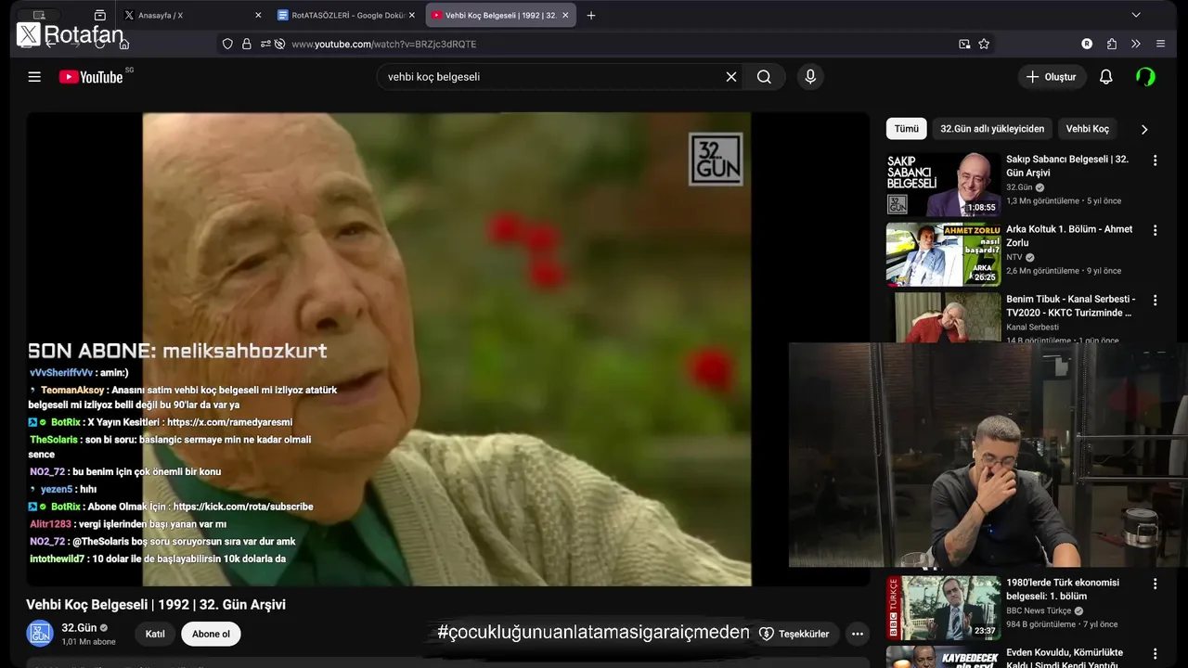Open the Sakıp Sabancı Belgeseli title link
This screenshot has width=1188, height=668.
click(x=1067, y=166)
